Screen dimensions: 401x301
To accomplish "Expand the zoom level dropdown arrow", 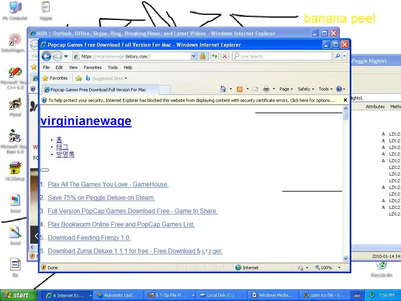I will (x=339, y=267).
